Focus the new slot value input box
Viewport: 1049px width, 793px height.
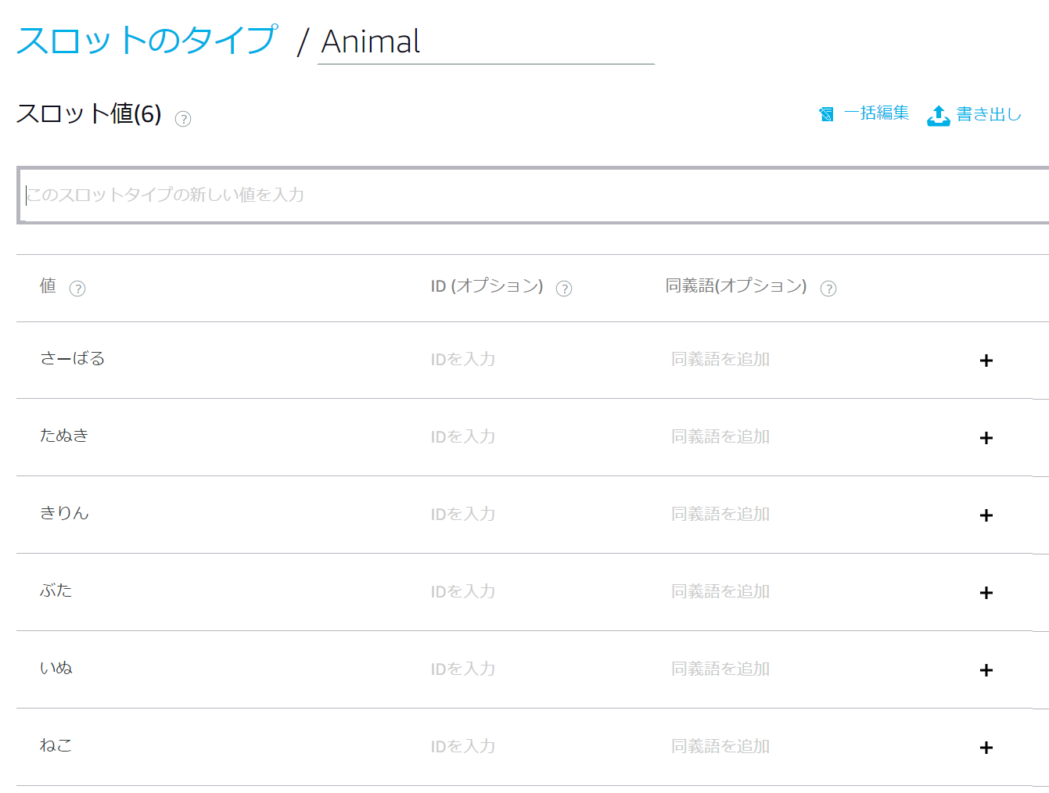pos(532,195)
